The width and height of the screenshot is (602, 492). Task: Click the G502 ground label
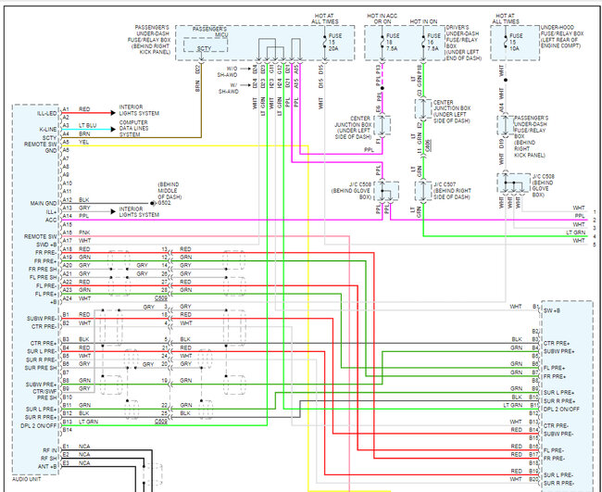tap(164, 203)
